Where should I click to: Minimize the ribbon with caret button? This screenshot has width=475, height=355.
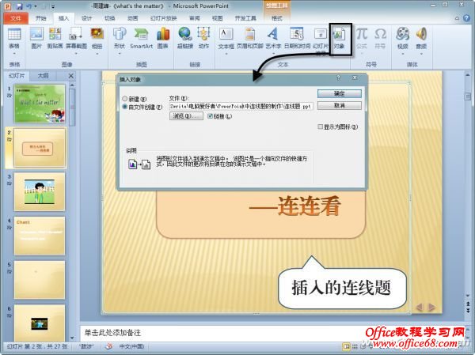pos(457,18)
